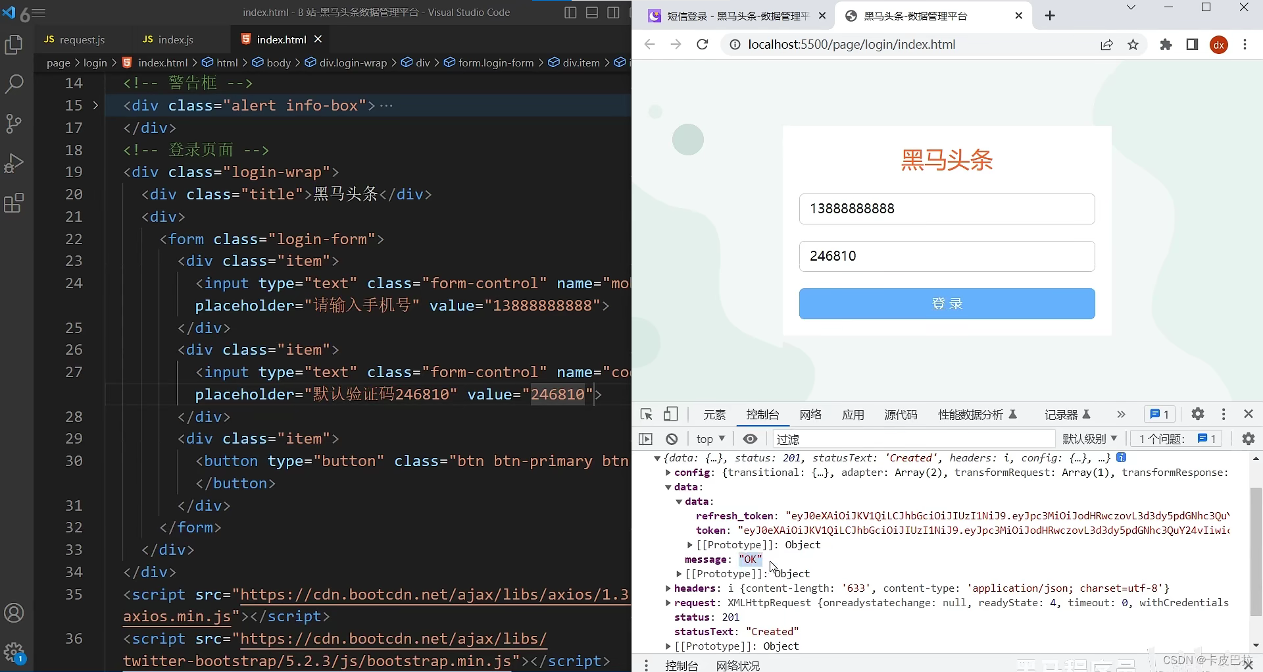
Task: Switch to the 源代码 DevTools tab
Action: pyautogui.click(x=901, y=415)
